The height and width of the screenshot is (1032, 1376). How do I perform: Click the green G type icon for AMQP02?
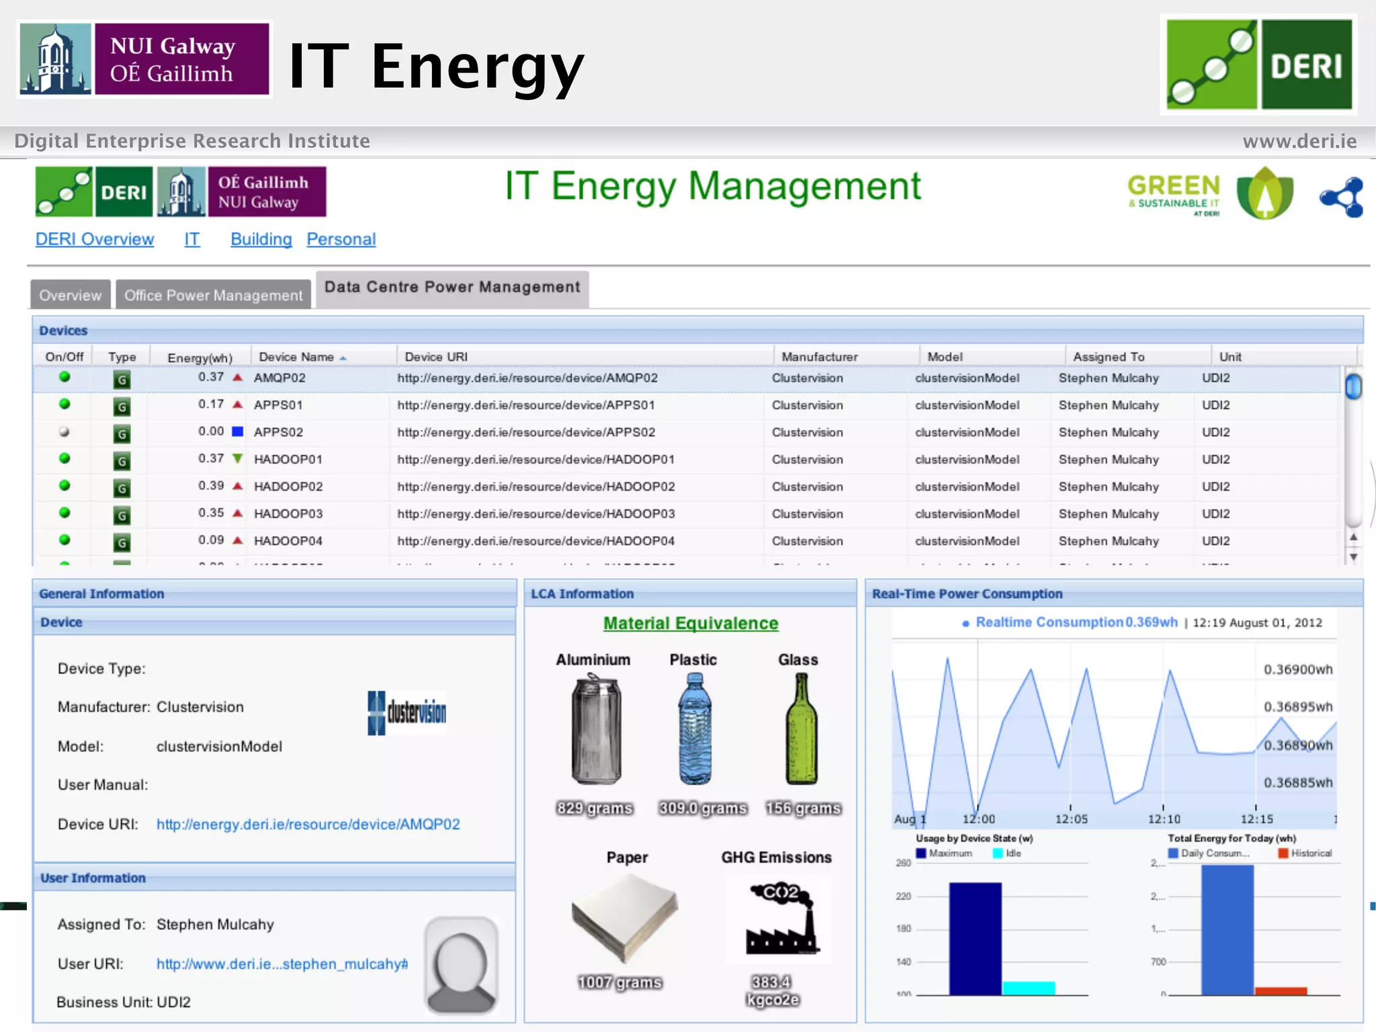point(122,380)
